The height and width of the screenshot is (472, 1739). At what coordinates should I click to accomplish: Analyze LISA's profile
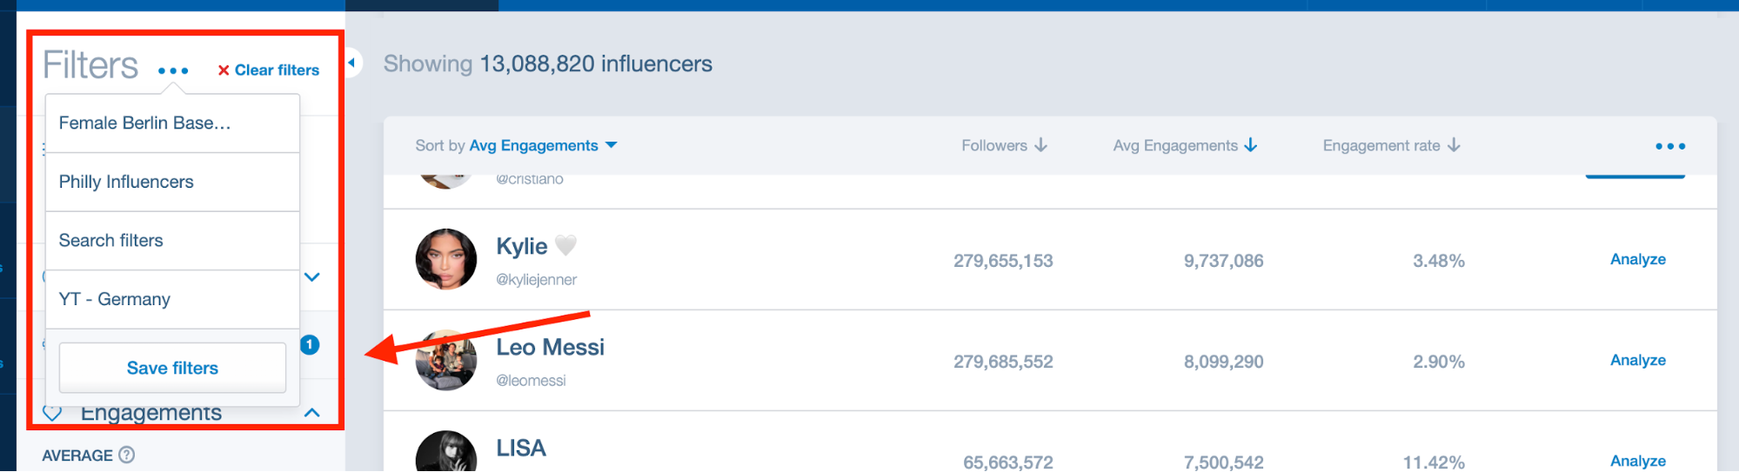[x=1637, y=461]
